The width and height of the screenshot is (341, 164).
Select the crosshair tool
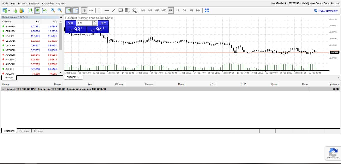(91, 10)
